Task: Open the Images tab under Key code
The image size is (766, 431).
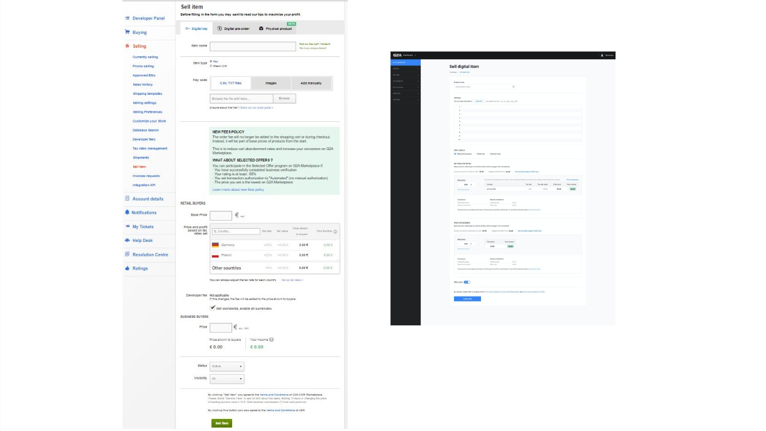Action: (270, 83)
